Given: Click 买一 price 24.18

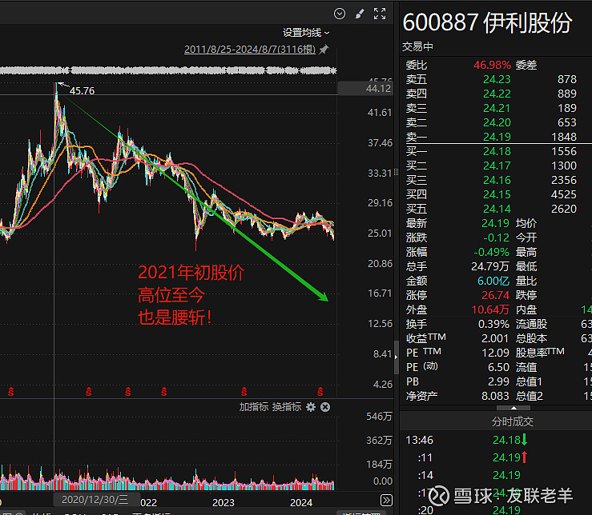Looking at the screenshot, I should tap(497, 151).
